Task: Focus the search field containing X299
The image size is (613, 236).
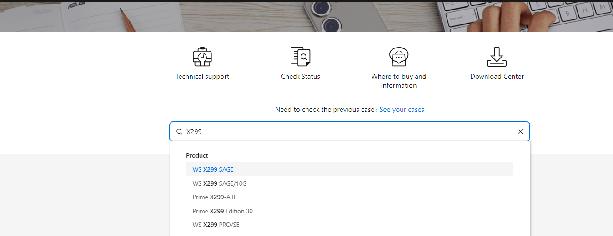Action: (x=349, y=132)
